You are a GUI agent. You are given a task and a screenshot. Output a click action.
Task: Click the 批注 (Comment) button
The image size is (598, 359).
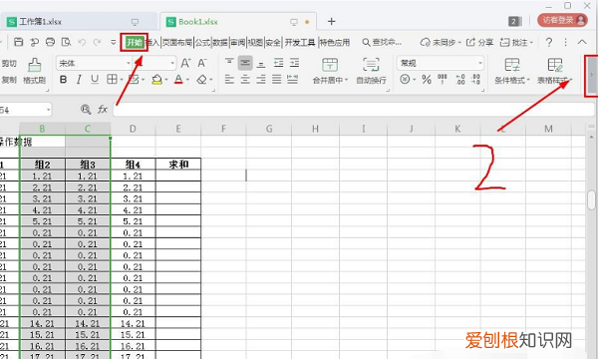[x=516, y=42]
